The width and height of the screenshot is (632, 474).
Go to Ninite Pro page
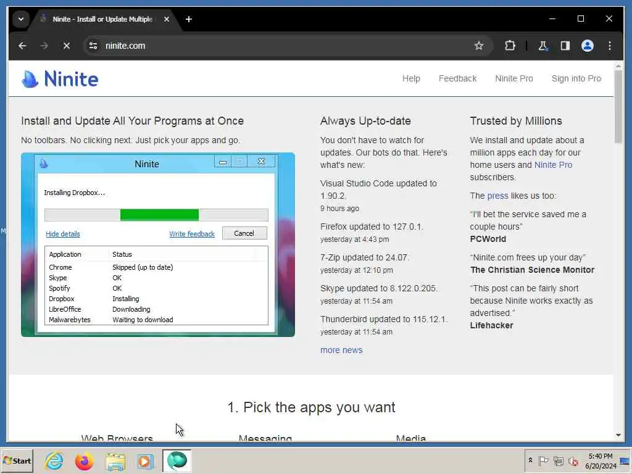click(x=514, y=78)
